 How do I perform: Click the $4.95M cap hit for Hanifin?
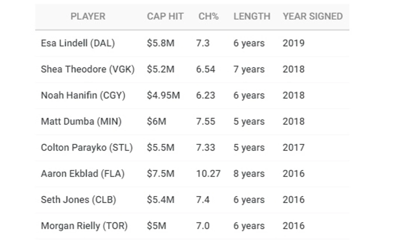(x=163, y=95)
